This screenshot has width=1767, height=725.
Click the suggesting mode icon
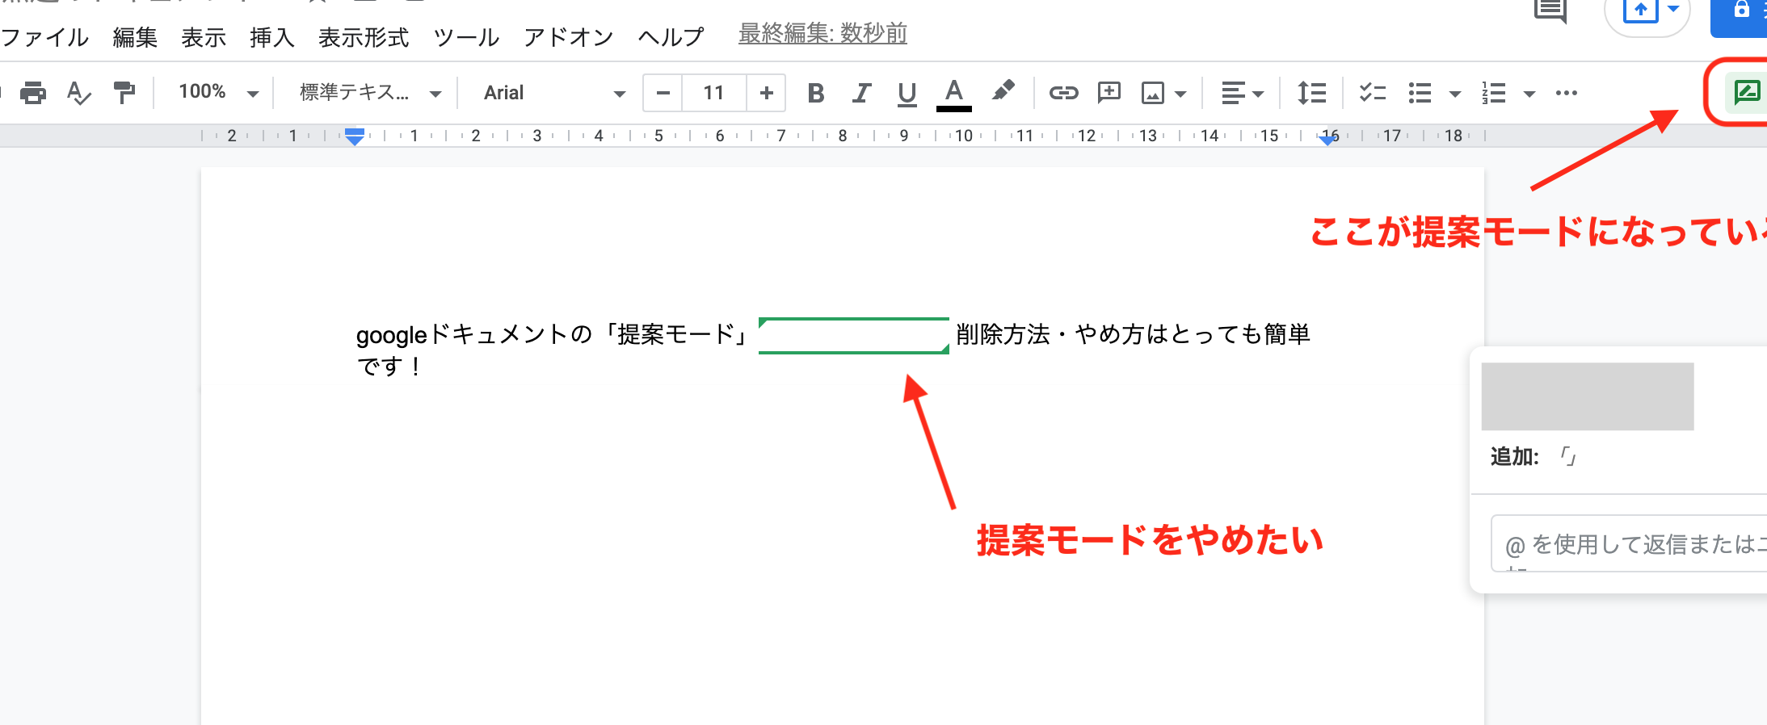click(x=1747, y=92)
